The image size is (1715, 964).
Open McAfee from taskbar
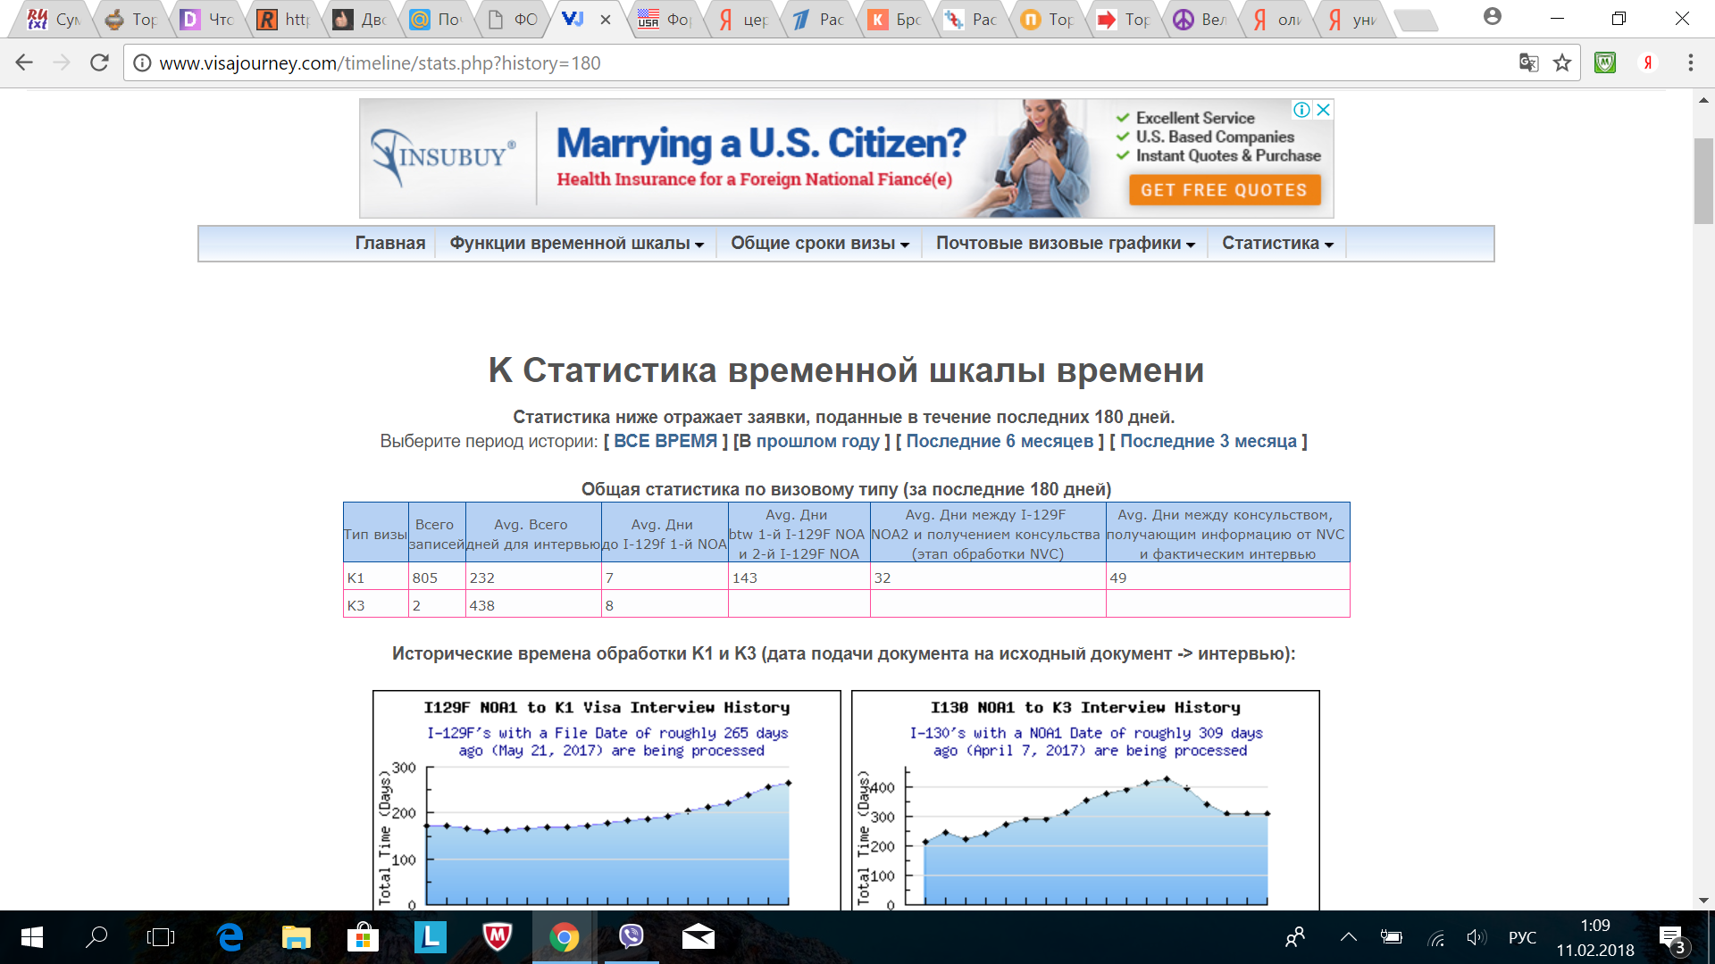pyautogui.click(x=497, y=936)
